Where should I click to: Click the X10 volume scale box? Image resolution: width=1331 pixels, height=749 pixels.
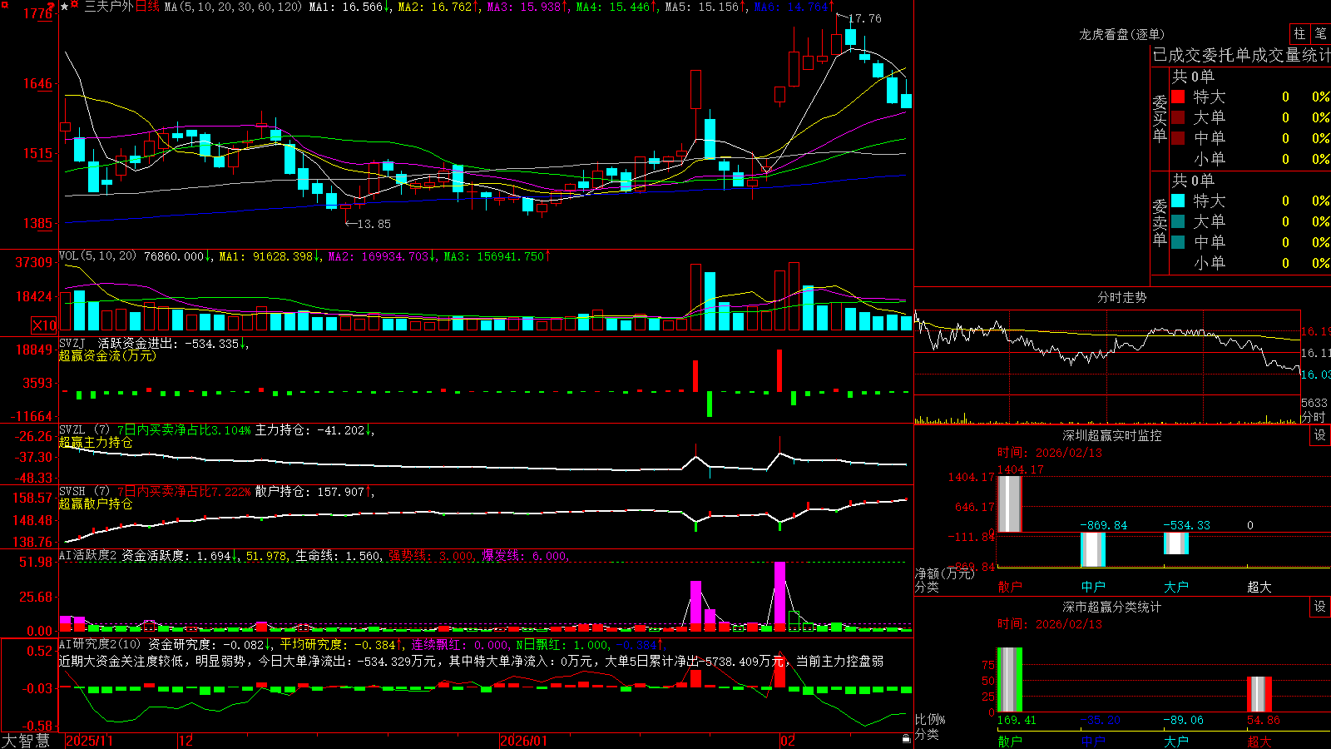(44, 325)
